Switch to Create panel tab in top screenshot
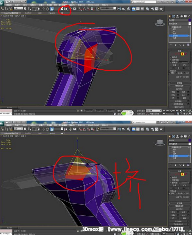 170,16
